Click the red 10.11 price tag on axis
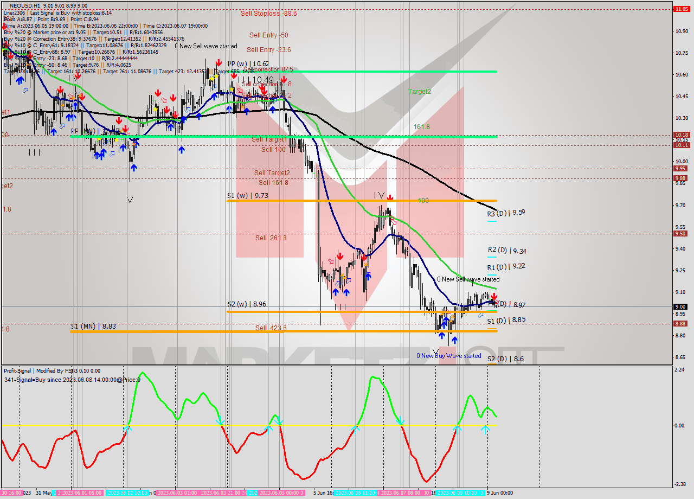The width and height of the screenshot is (694, 499). (681, 145)
